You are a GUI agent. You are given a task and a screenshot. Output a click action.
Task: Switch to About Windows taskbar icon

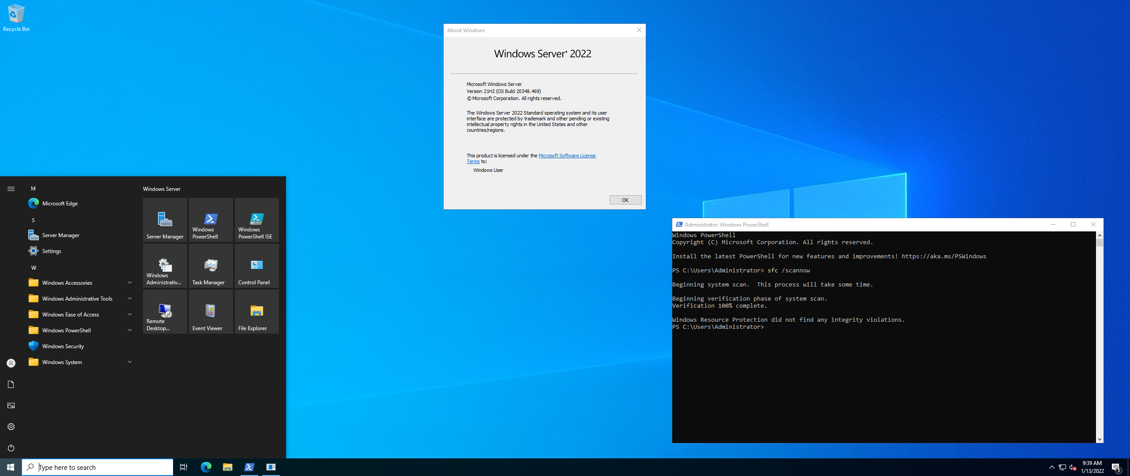[x=271, y=467]
